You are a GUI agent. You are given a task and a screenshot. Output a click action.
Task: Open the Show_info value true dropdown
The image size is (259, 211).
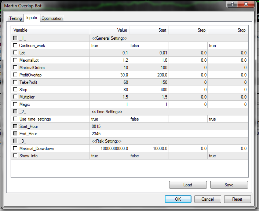[109, 156]
